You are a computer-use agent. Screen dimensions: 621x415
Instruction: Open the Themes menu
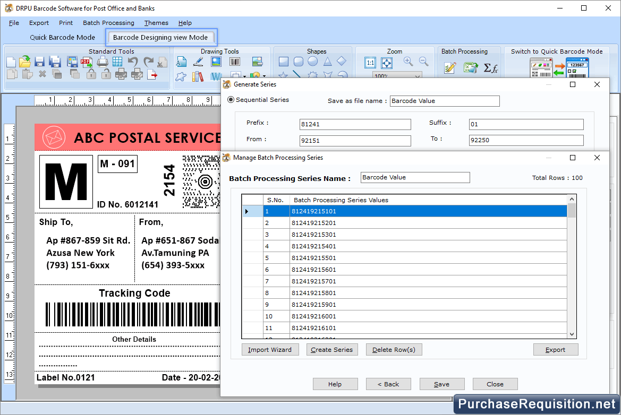[156, 23]
